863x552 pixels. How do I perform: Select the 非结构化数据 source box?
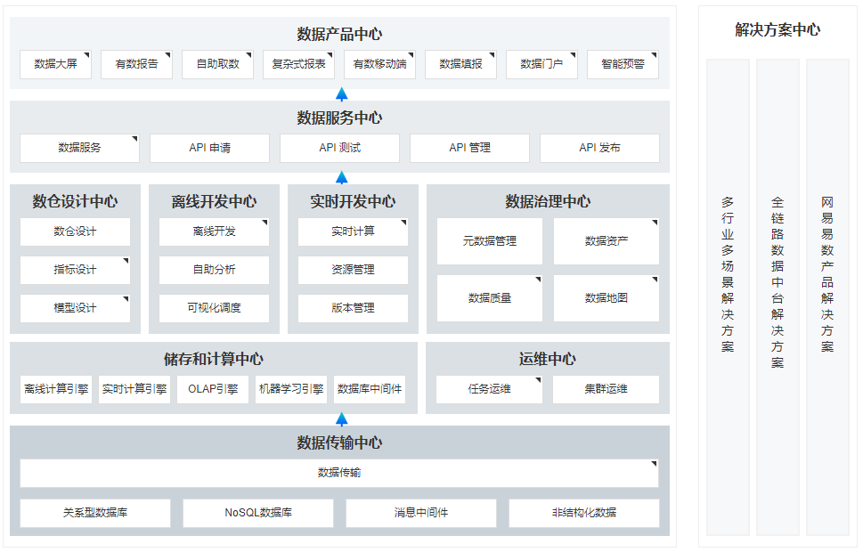point(584,514)
